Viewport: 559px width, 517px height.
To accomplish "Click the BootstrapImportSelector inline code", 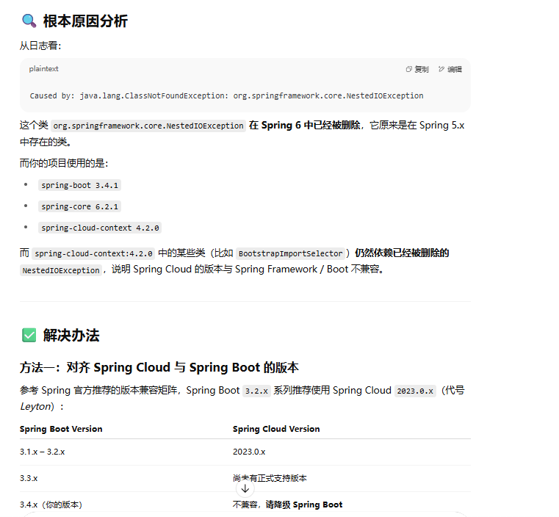I will tap(290, 253).
